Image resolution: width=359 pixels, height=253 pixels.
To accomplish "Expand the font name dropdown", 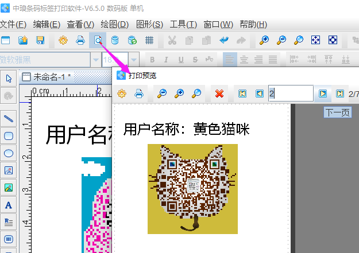I will point(95,60).
